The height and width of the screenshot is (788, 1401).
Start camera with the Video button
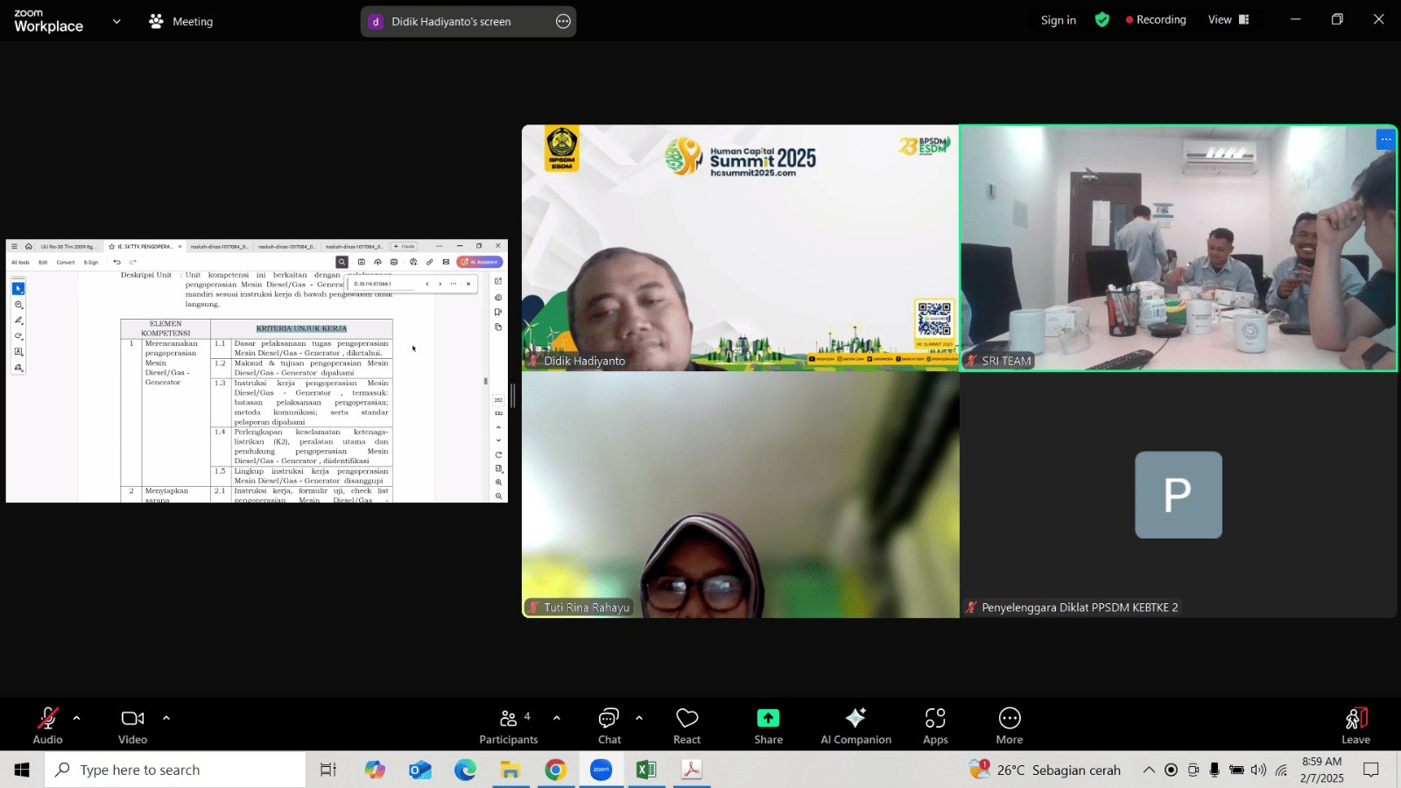[x=132, y=726]
